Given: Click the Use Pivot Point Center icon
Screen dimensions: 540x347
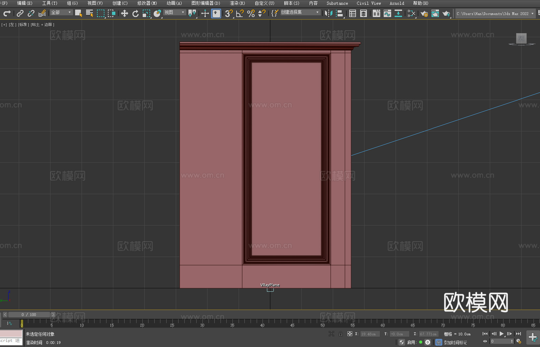Looking at the screenshot, I should coord(192,13).
